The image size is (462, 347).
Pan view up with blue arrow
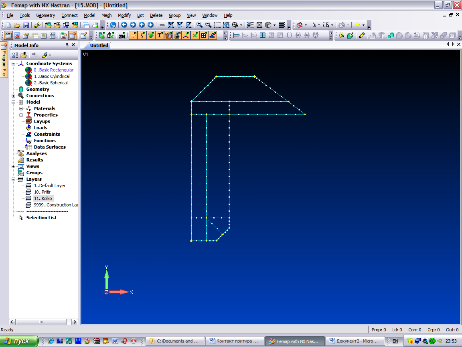(142, 25)
